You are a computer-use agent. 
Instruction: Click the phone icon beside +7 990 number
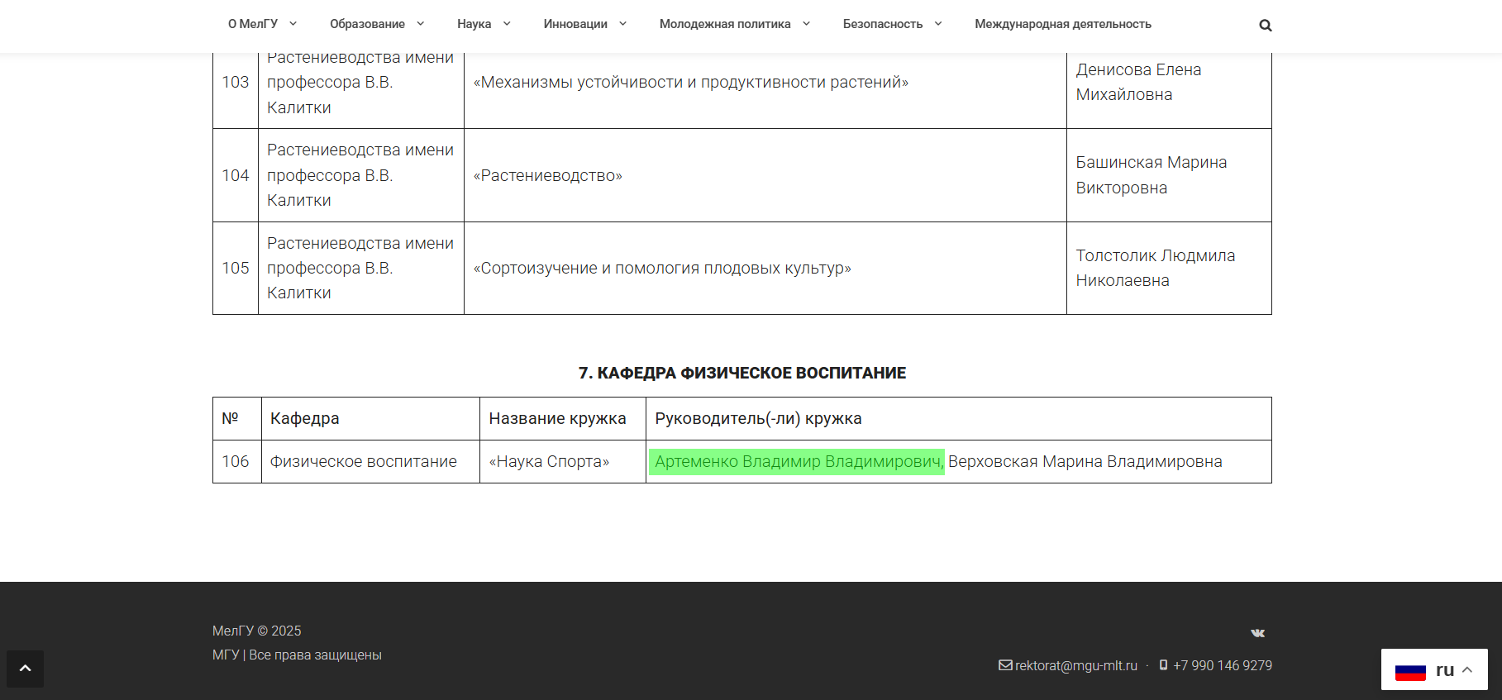click(1163, 665)
